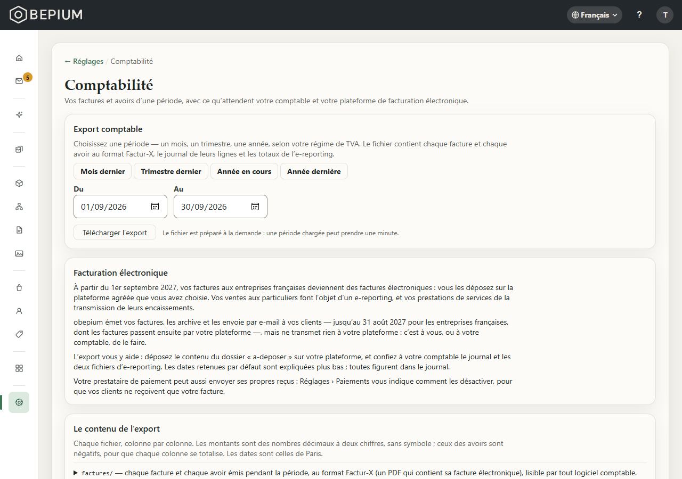Click Télécharger l'export button

[x=115, y=233]
